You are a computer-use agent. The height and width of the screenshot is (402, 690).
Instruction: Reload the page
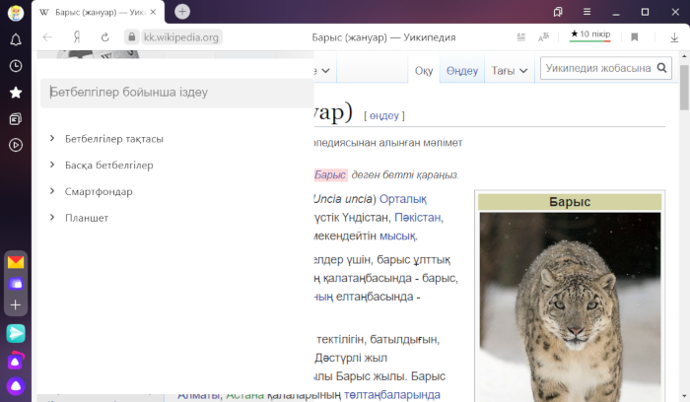pyautogui.click(x=104, y=37)
